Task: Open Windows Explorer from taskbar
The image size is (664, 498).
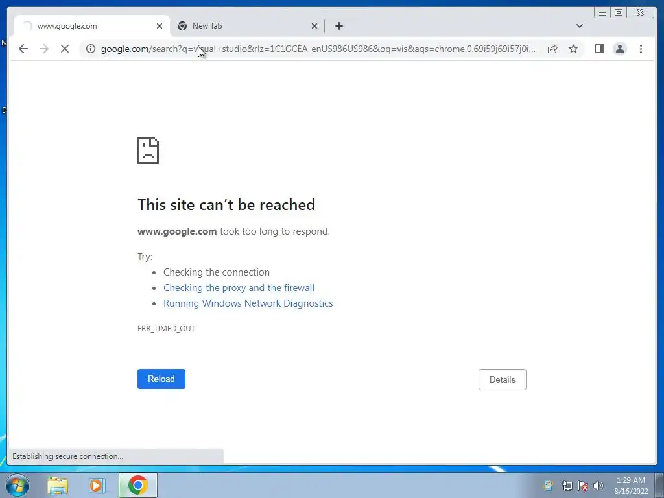Action: [58, 485]
